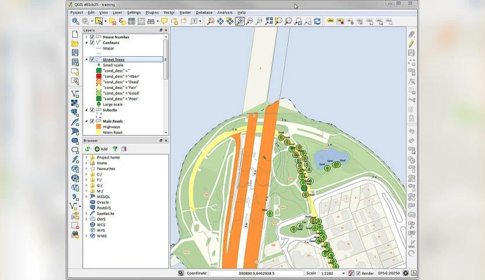Open the Plugins menu
The image size is (485, 280).
152,12
